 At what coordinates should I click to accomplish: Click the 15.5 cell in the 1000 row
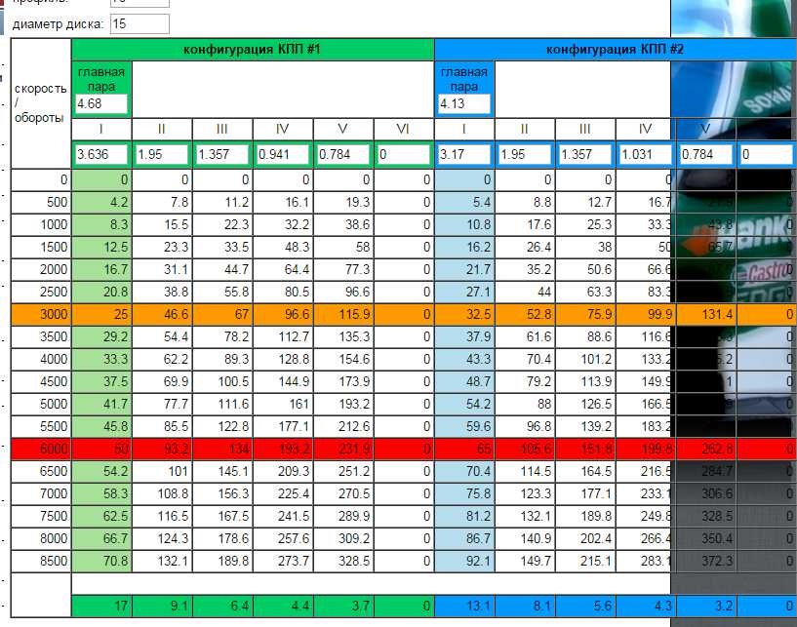point(162,224)
